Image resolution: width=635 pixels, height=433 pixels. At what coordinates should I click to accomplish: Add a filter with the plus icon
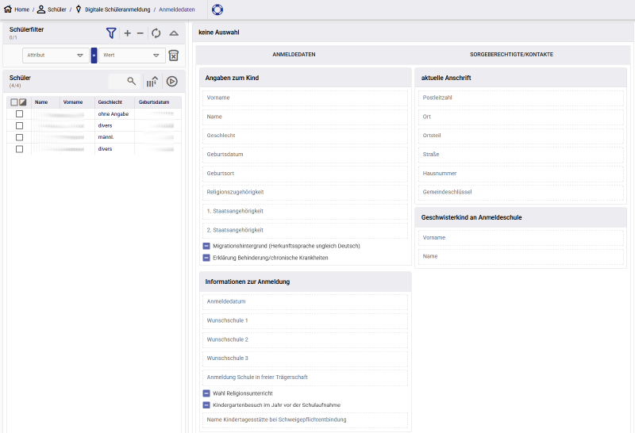click(x=128, y=33)
